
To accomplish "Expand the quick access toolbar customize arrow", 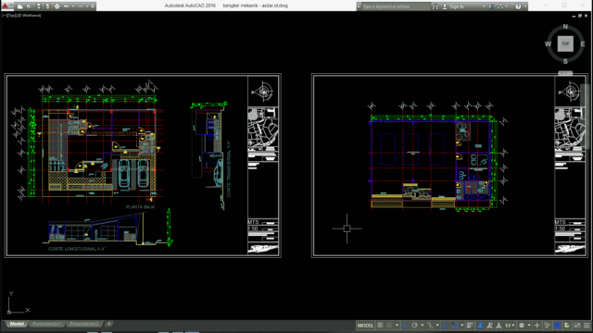I will click(93, 6).
